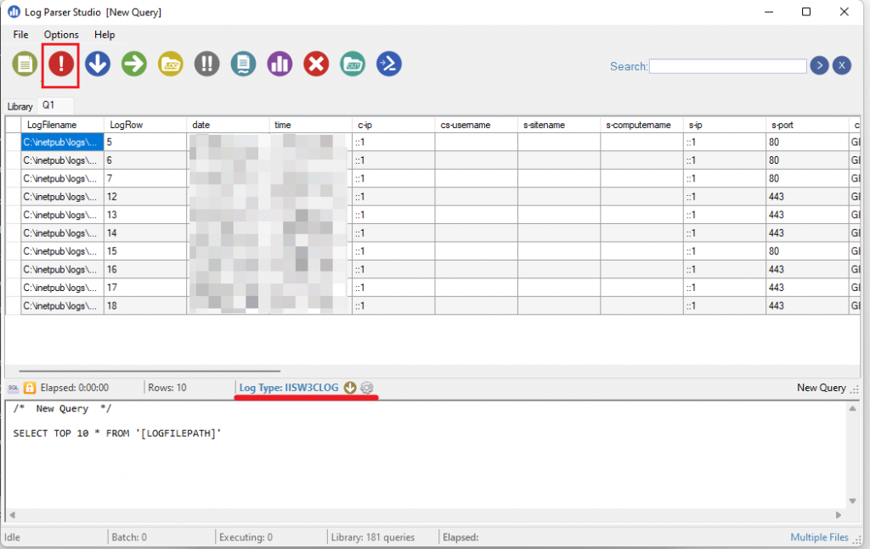The width and height of the screenshot is (870, 549).
Task: Open the Help menu
Action: click(105, 34)
